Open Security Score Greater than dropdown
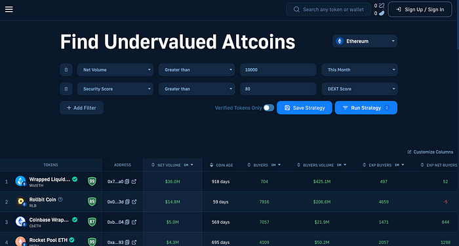 [197, 89]
